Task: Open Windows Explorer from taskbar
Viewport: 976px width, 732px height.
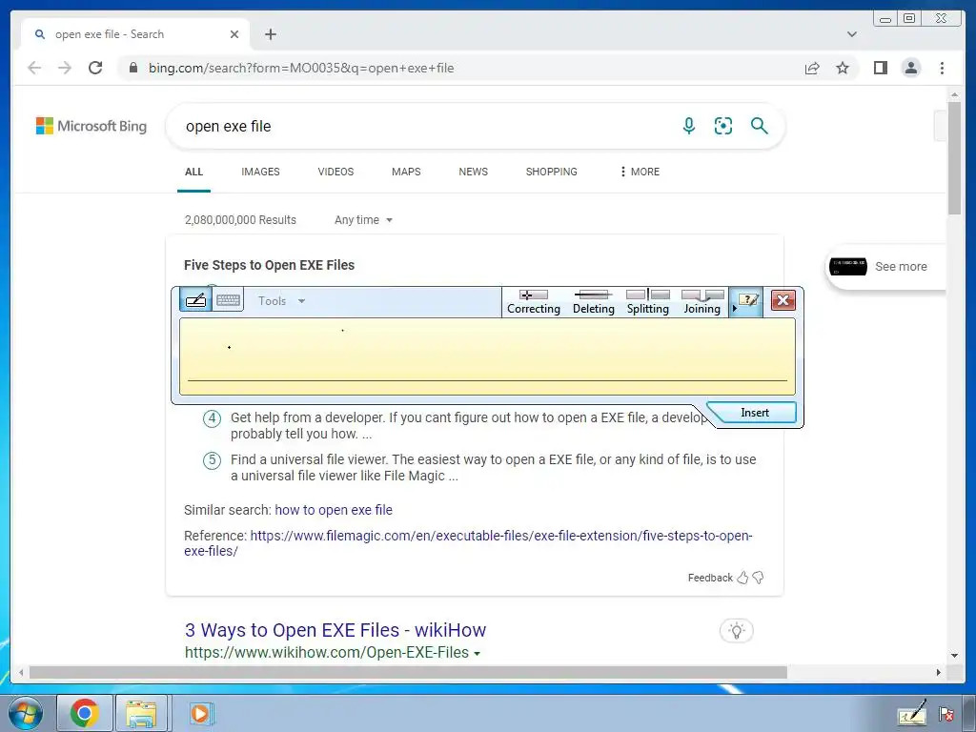Action: pos(141,713)
